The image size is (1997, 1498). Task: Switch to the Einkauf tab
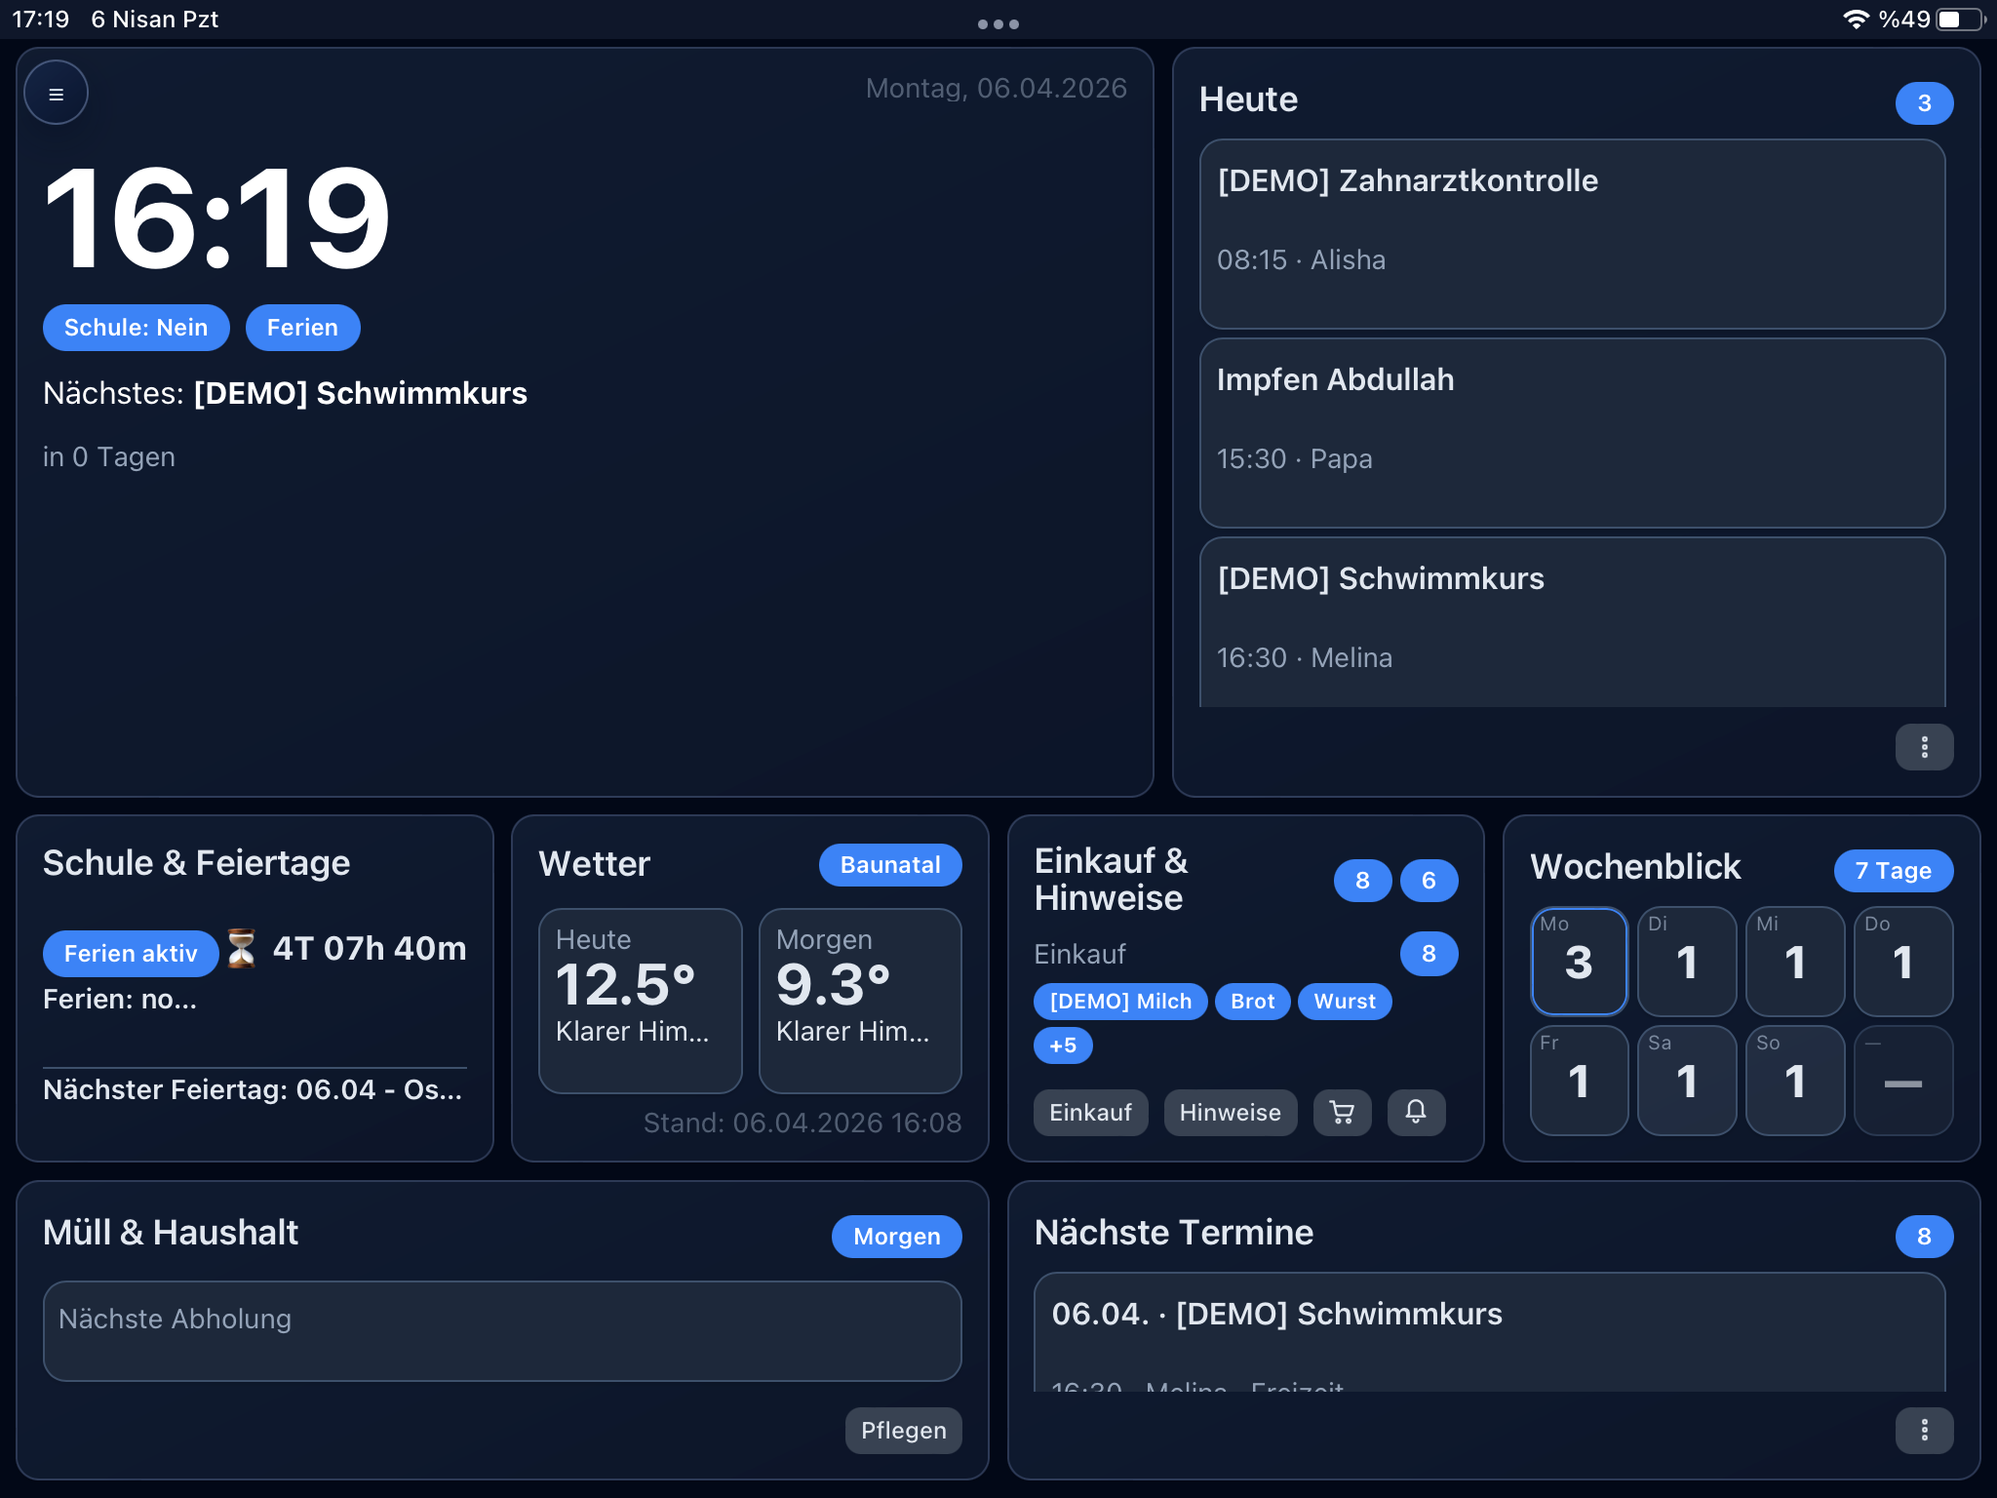1090,1113
